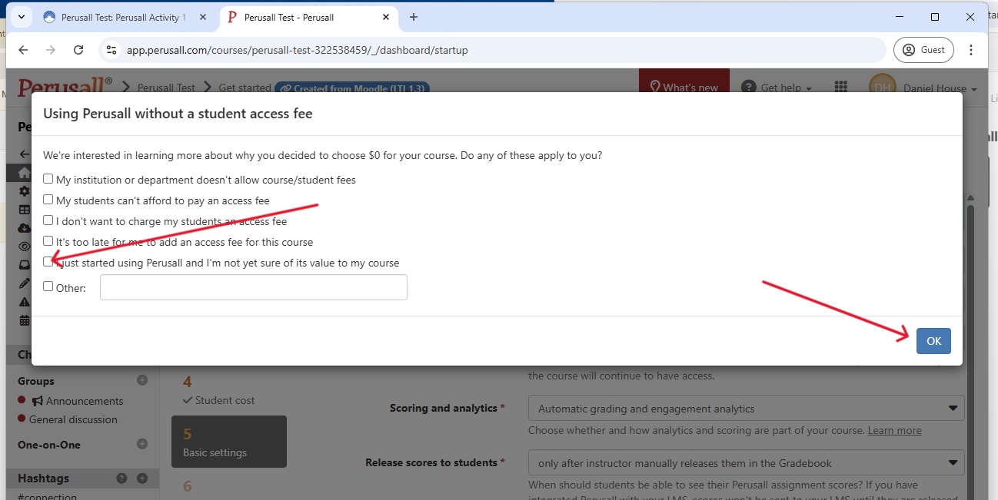998x500 pixels.
Task: Open the Scoring and analytics dropdown
Action: (746, 409)
